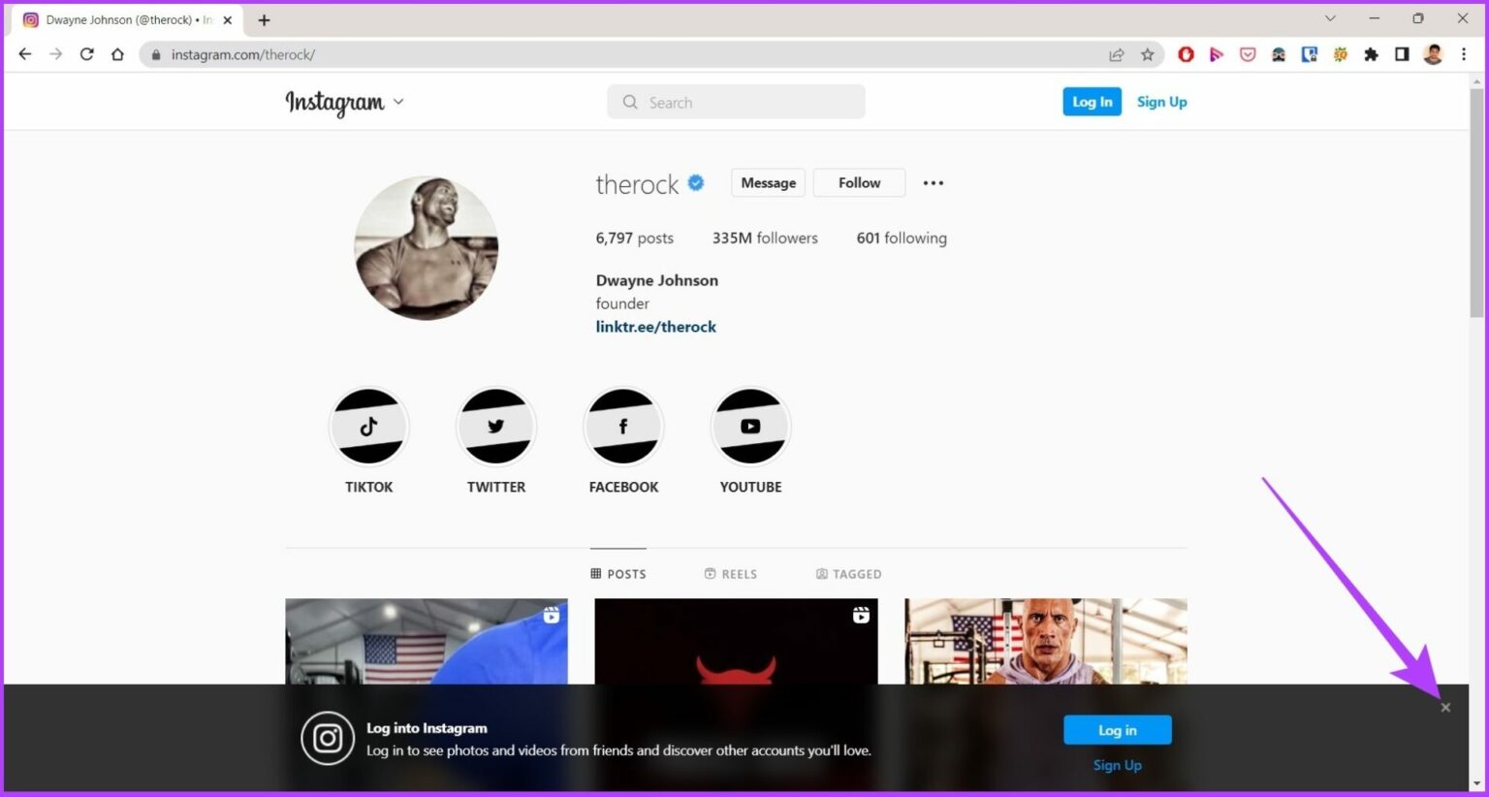The width and height of the screenshot is (1489, 797).
Task: Open the browser extensions puzzle icon
Action: click(1372, 54)
